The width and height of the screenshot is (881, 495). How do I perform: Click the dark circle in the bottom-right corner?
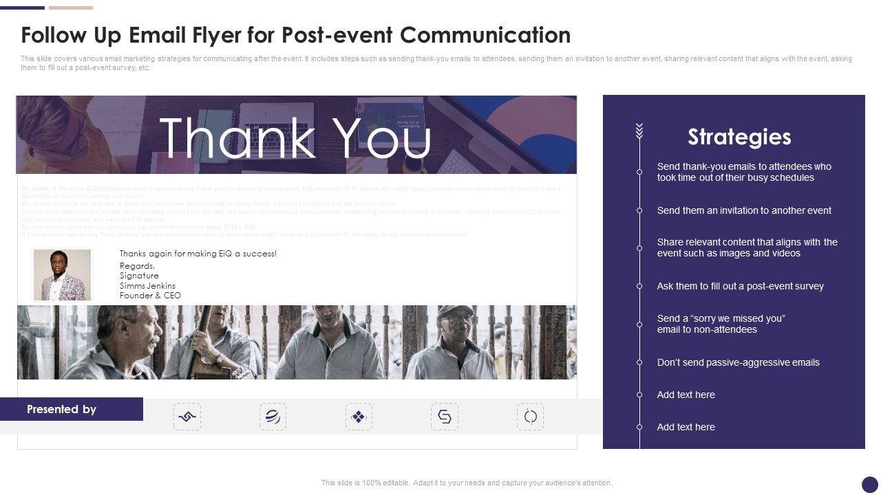pos(870,484)
